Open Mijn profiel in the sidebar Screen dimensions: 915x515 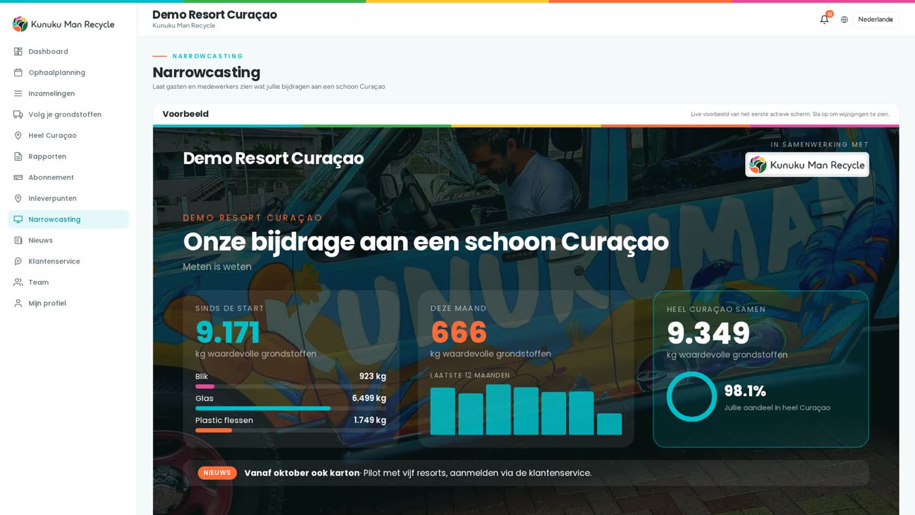[x=69, y=303]
